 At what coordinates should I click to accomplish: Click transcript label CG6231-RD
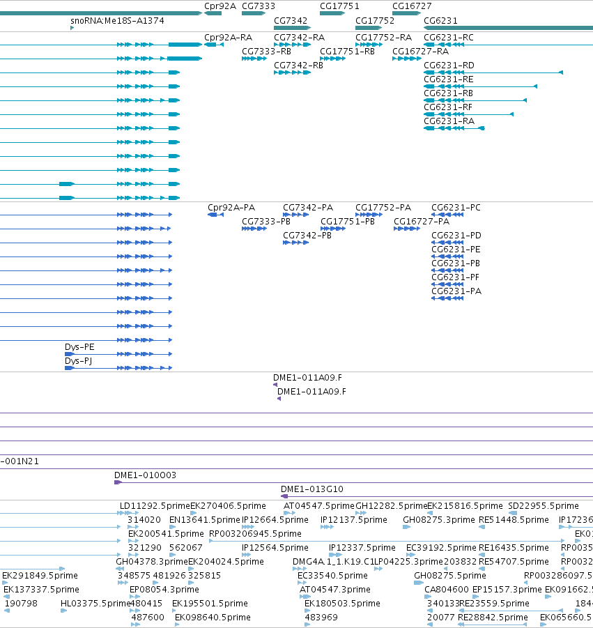tap(449, 66)
